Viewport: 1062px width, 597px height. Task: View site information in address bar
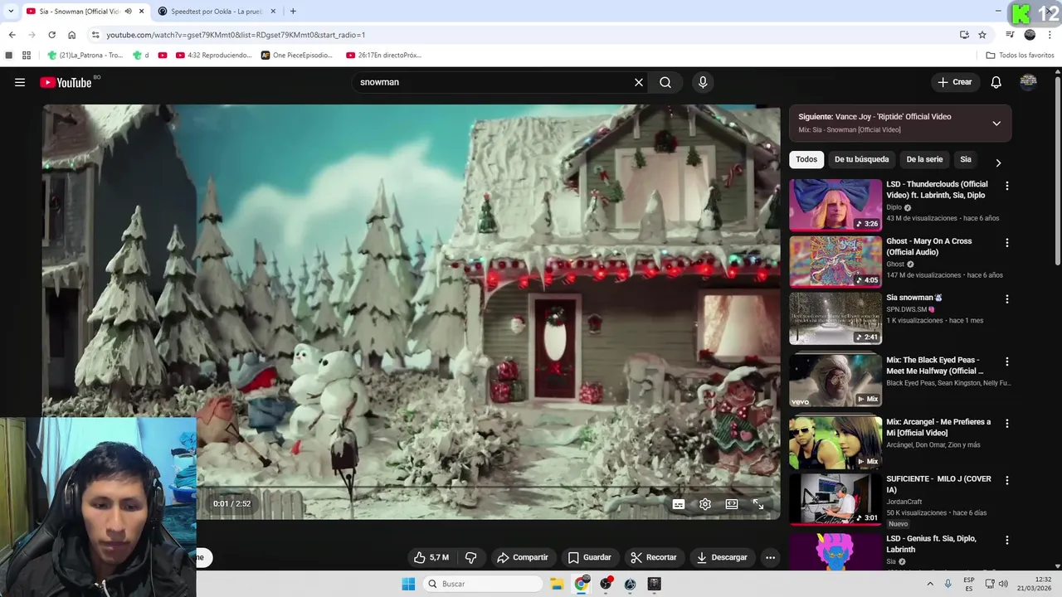click(x=95, y=35)
